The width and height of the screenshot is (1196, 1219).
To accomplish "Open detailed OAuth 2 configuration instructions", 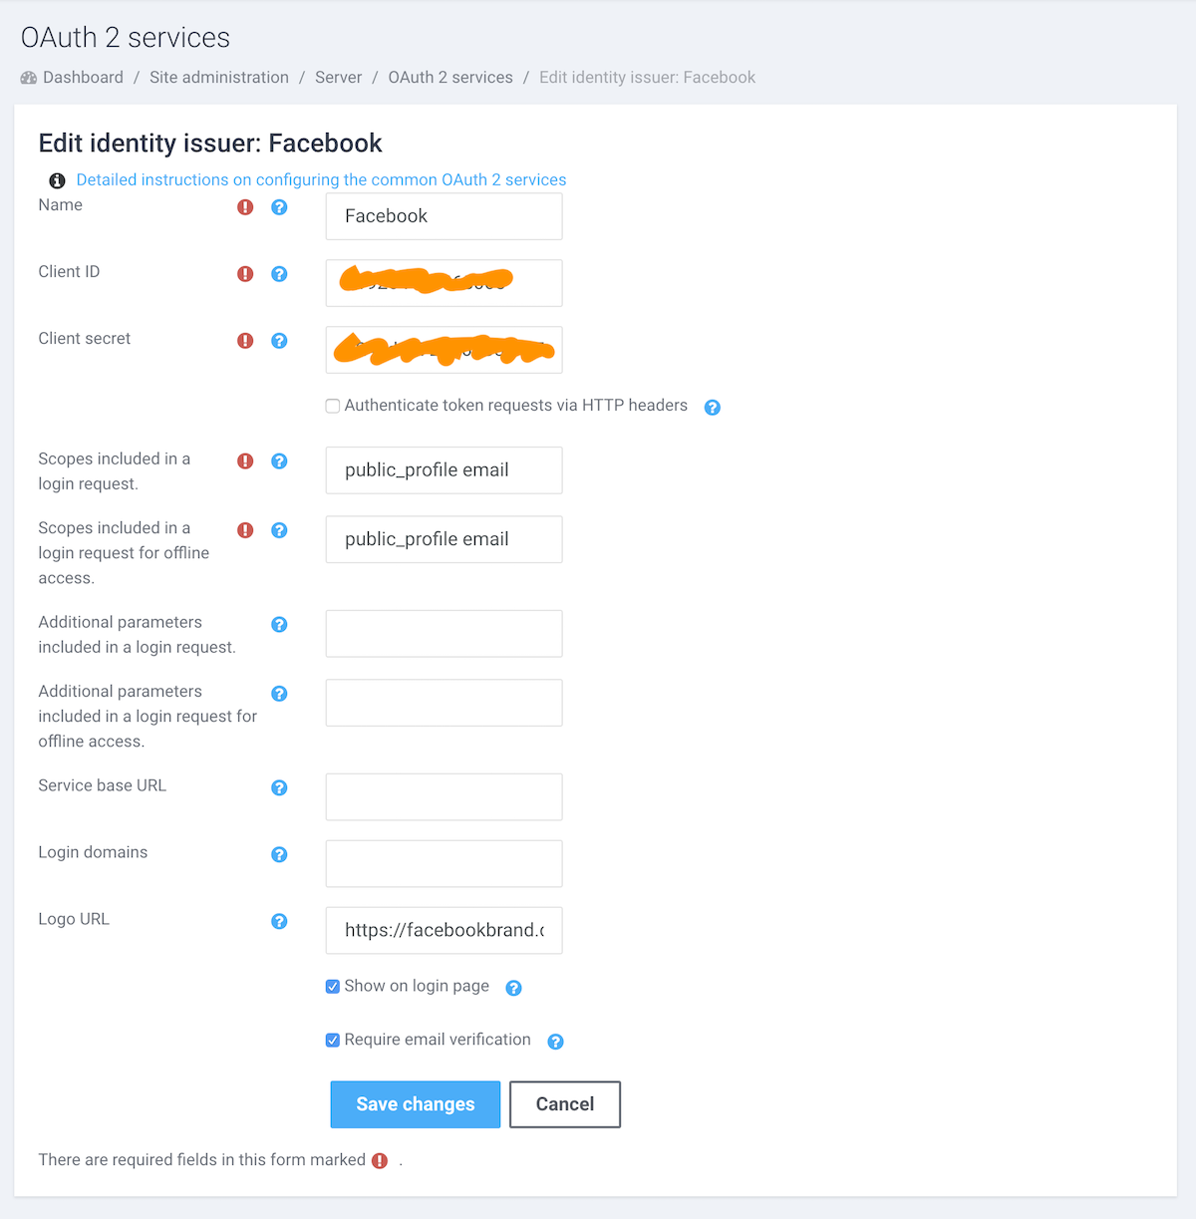I will click(x=322, y=179).
